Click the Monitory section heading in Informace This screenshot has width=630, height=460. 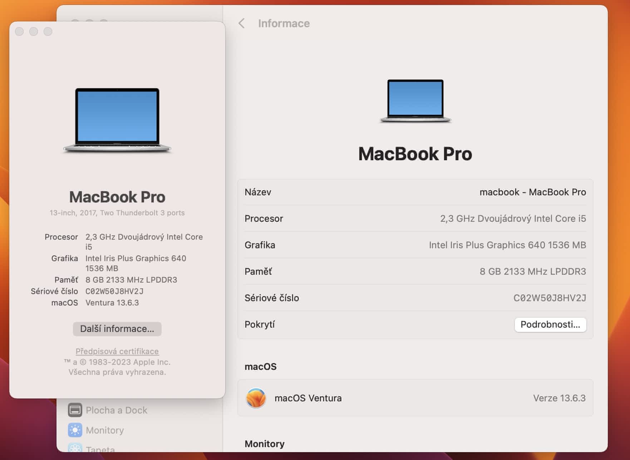[265, 444]
